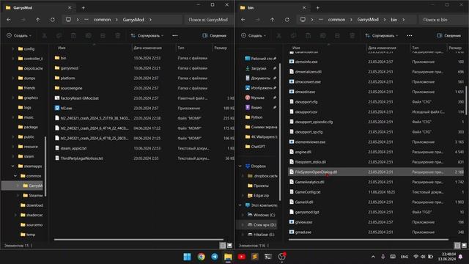Image resolution: width=469 pixels, height=264 pixels.
Task: Click GarrysMod breadcrumb in bin window
Action: (368, 20)
